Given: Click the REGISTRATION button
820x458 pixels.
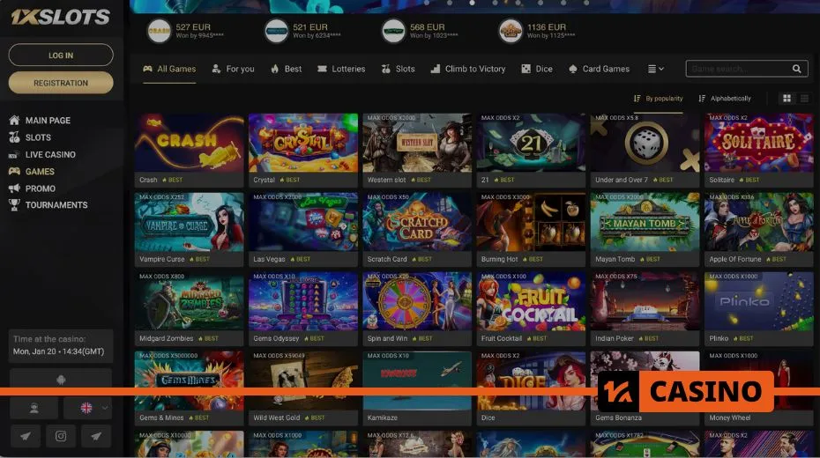Looking at the screenshot, I should (x=61, y=83).
